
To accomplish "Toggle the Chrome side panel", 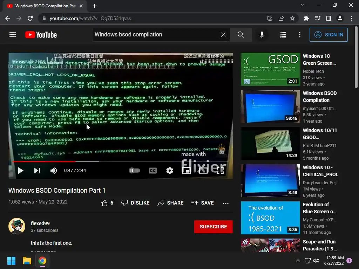I will (329, 18).
